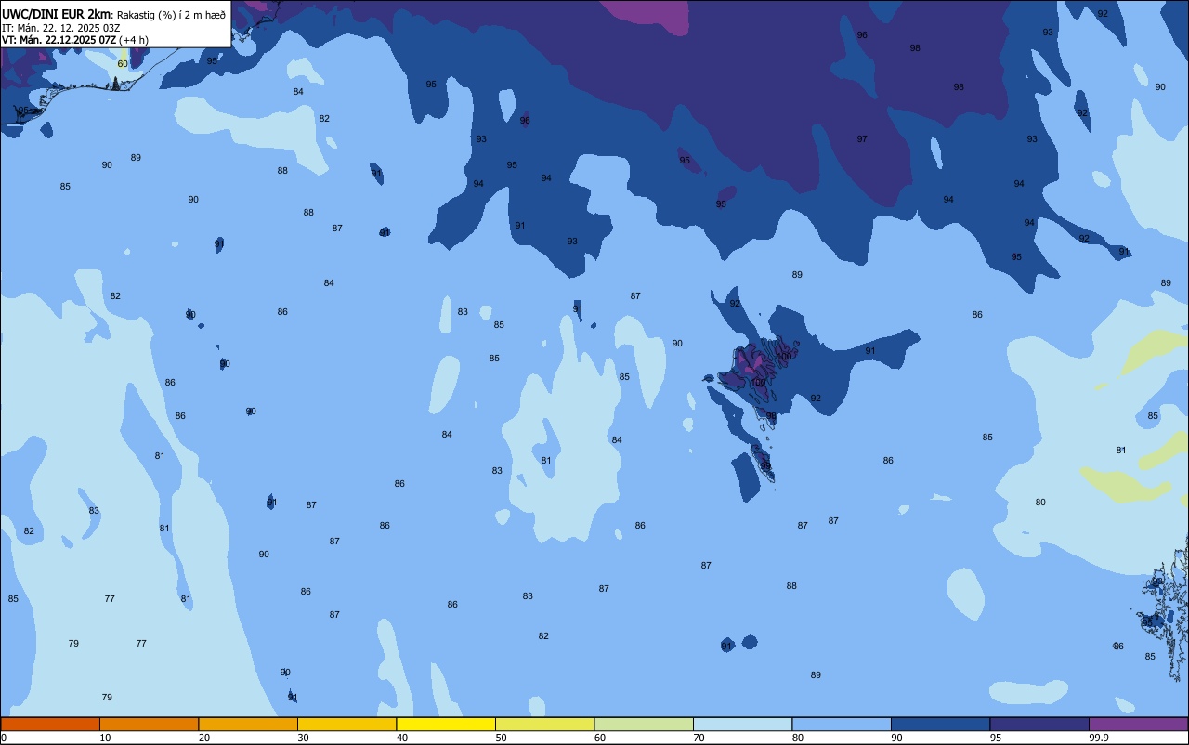Click the '97' humidity value on the map

[x=862, y=139]
